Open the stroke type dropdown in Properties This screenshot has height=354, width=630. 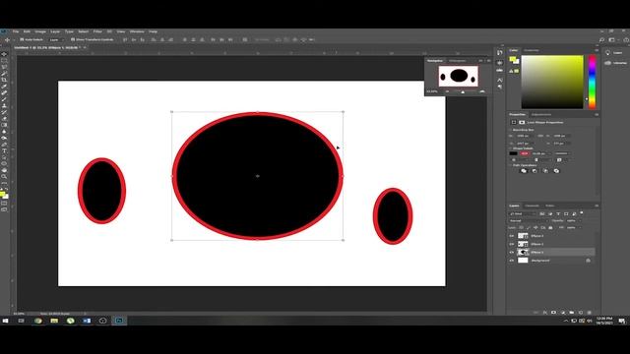coord(562,153)
